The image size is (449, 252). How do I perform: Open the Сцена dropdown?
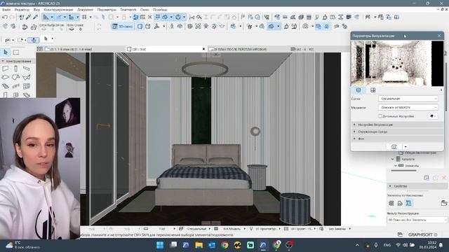point(408,99)
